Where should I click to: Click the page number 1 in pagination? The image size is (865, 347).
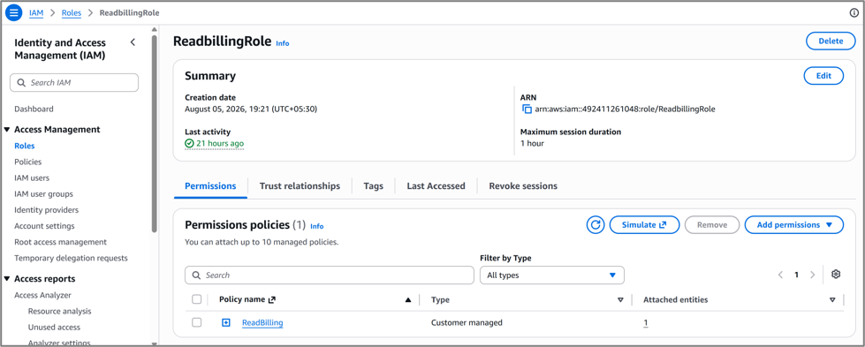point(796,275)
